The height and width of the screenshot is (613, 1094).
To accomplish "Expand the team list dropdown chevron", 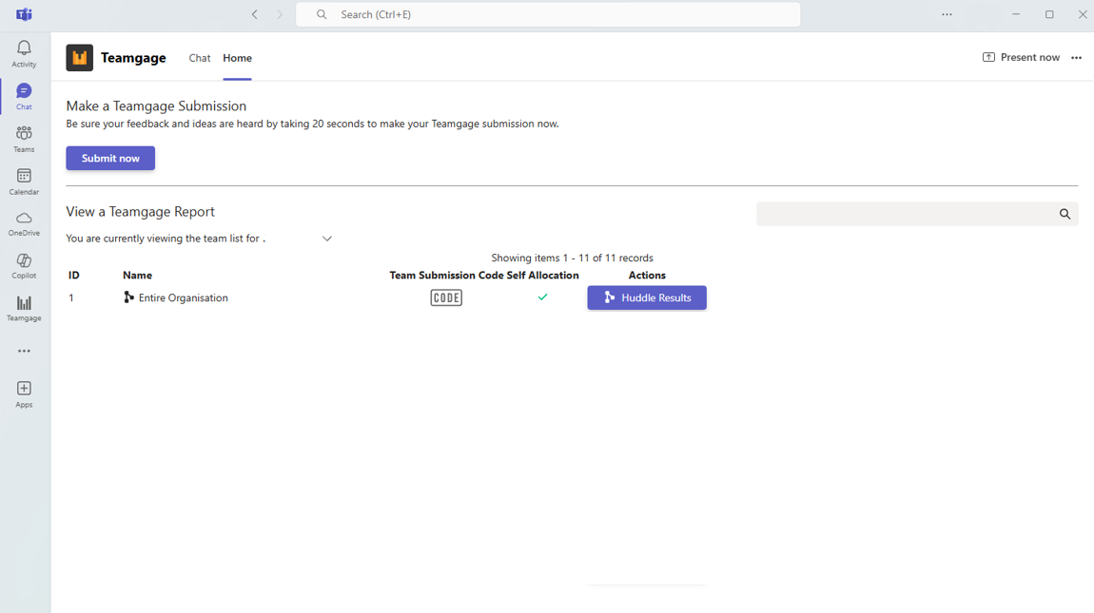I will (327, 239).
